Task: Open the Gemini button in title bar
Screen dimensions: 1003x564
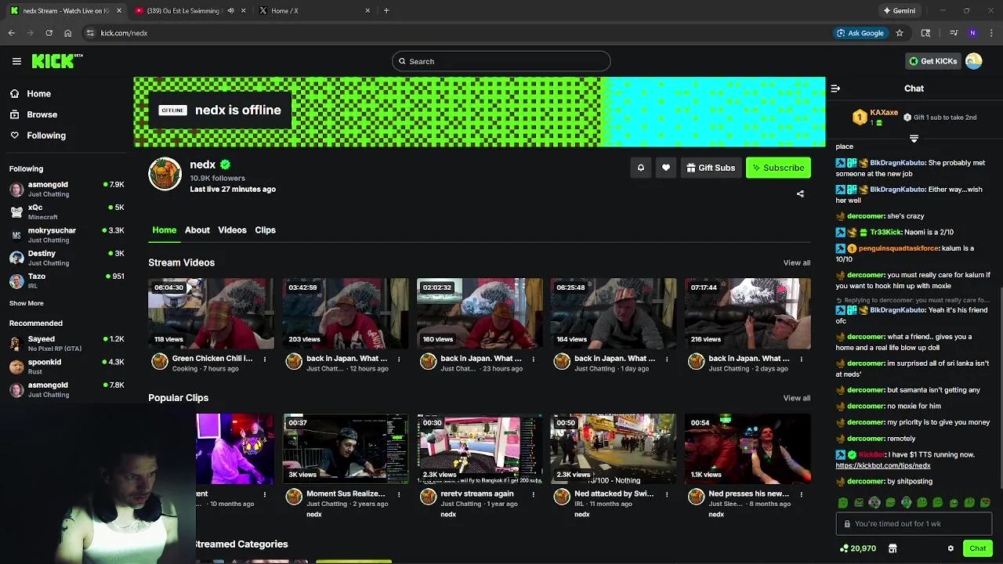Action: pos(899,11)
